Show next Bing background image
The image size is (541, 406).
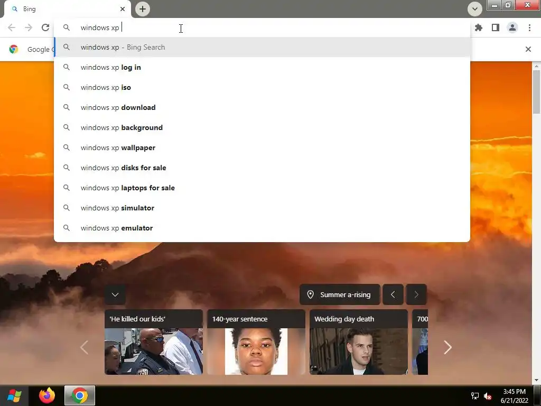tap(416, 294)
